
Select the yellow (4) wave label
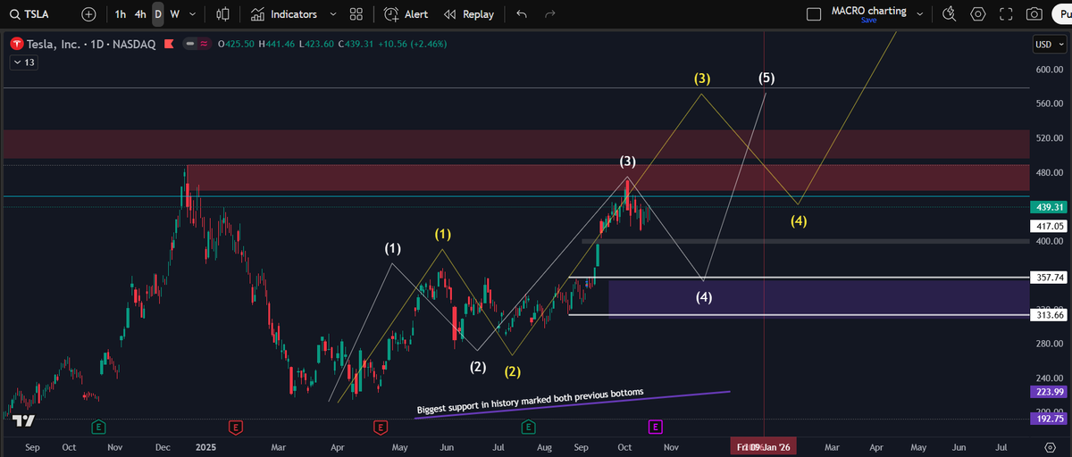click(x=799, y=220)
